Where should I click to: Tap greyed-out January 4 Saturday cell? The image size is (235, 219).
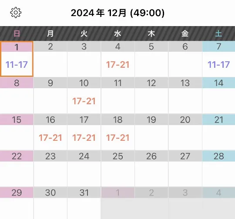pos(218,203)
